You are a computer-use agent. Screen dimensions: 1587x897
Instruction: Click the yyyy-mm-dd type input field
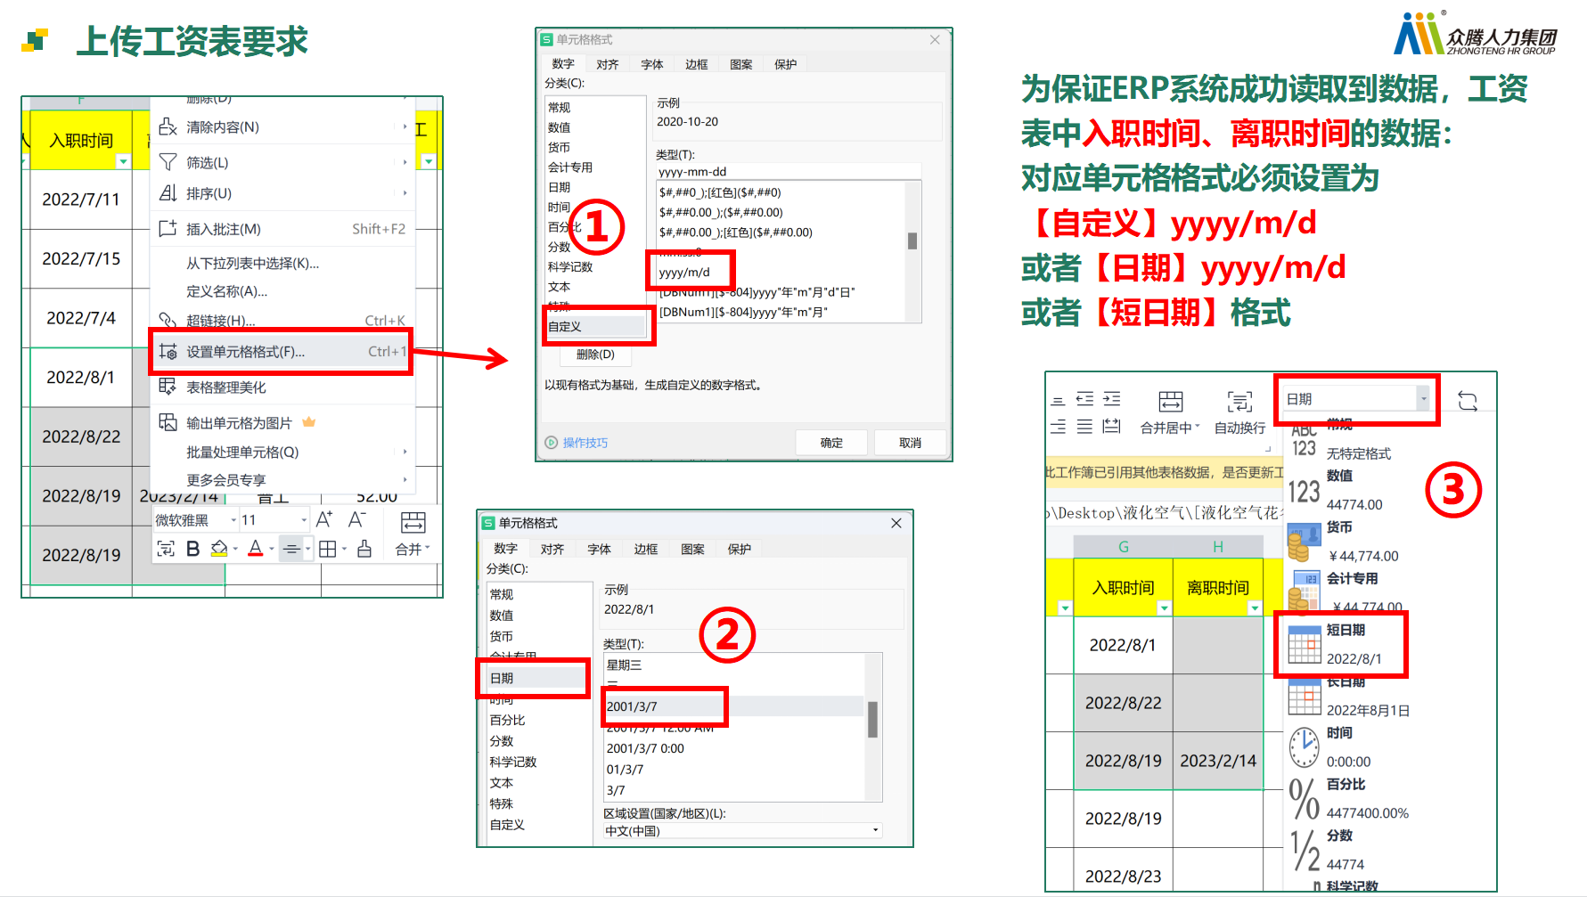click(788, 171)
